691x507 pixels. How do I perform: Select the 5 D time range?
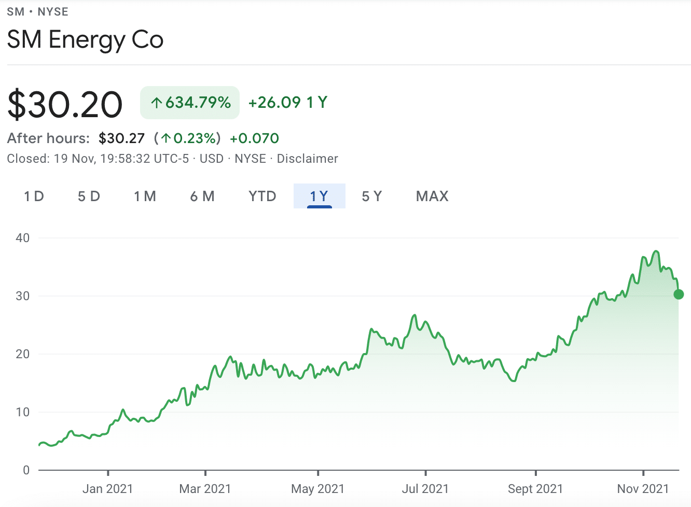88,196
